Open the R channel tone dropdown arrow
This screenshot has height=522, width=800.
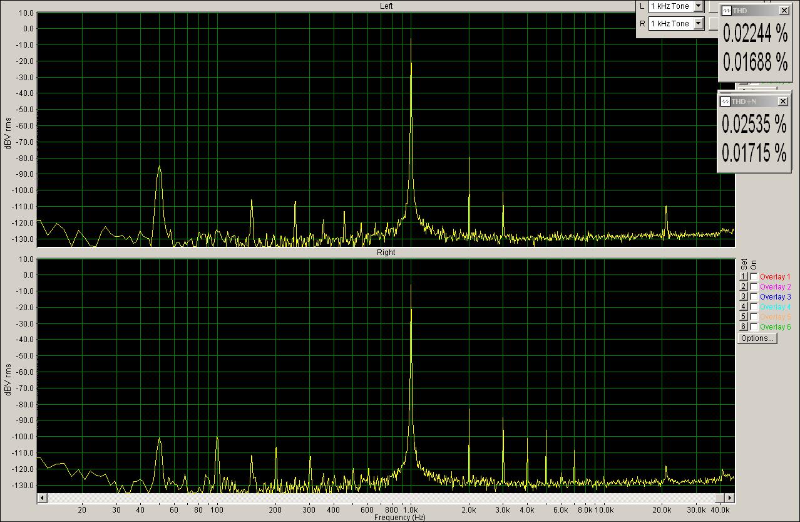[699, 24]
